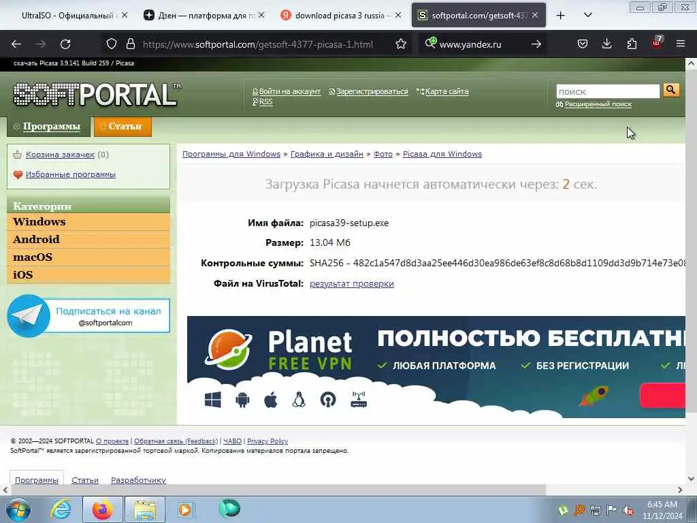697x523 pixels.
Task: Expand the list all tabs chevron
Action: click(x=587, y=16)
